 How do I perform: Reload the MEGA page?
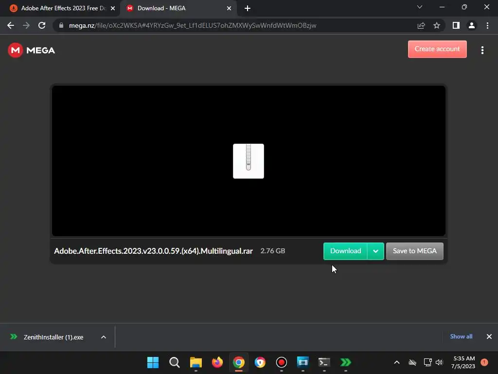[x=42, y=25]
